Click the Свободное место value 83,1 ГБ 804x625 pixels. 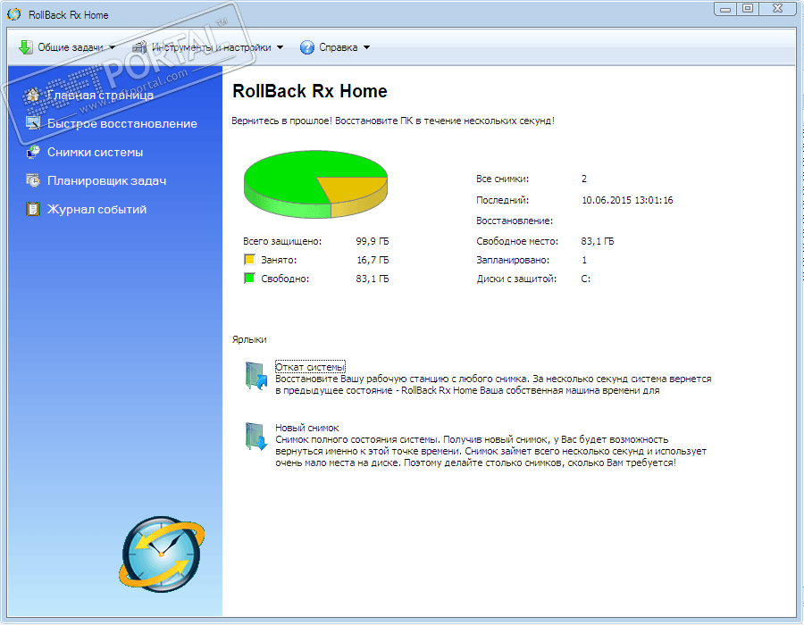(x=598, y=241)
